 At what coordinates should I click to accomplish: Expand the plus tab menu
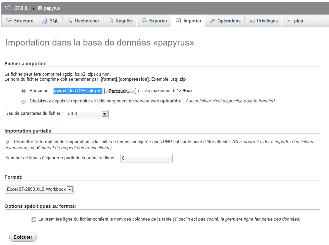(x=295, y=21)
